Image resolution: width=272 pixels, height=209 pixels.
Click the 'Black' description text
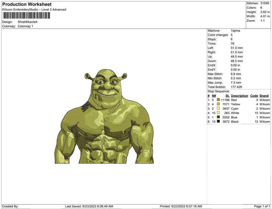[x=235, y=122]
